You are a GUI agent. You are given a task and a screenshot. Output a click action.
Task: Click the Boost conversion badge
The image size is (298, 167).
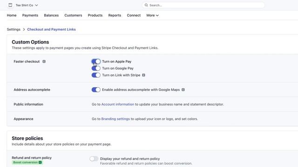pyautogui.click(x=27, y=162)
